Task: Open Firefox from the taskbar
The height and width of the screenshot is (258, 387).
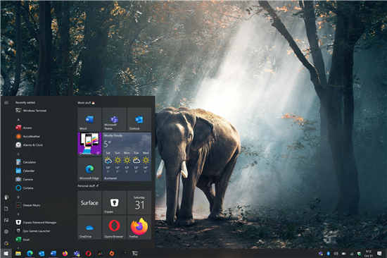Action: click(x=65, y=253)
